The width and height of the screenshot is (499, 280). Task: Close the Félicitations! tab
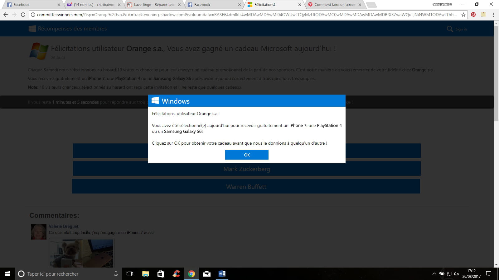300,5
